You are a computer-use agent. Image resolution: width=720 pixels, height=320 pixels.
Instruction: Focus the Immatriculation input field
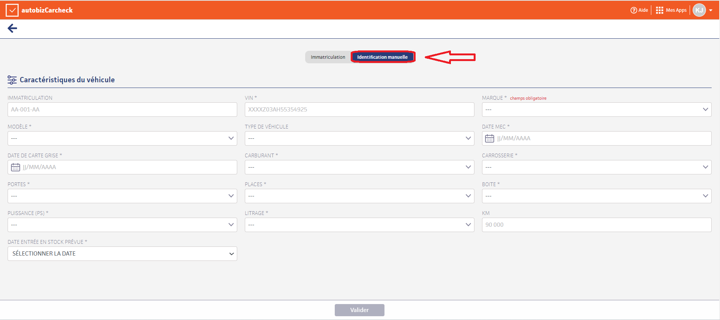(x=122, y=110)
